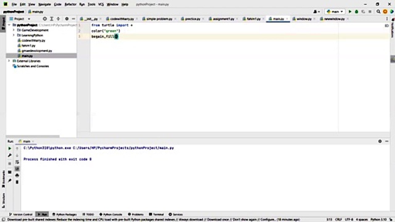Click the Debug bug icon in top toolbar
The height and width of the screenshot is (222, 395).
pos(356,12)
